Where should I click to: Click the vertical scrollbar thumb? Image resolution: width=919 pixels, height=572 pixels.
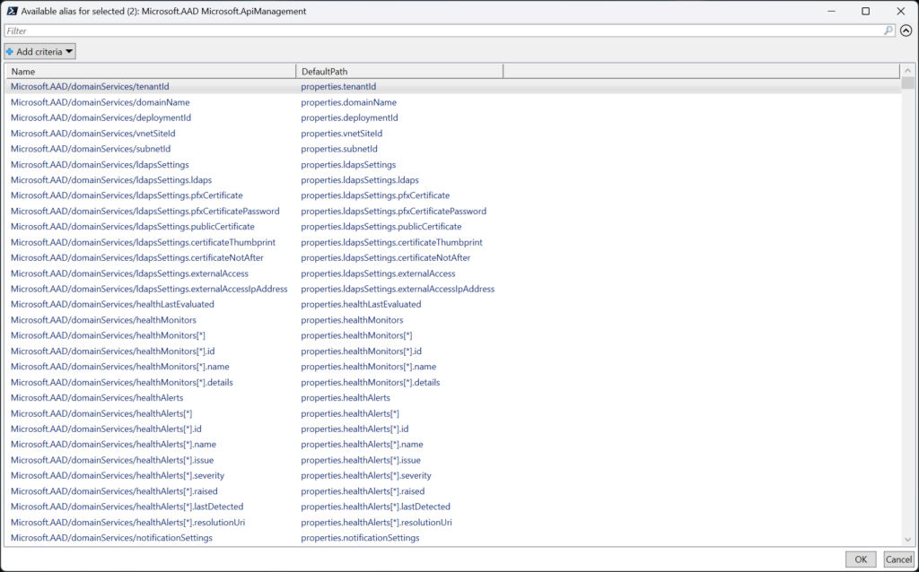pyautogui.click(x=908, y=83)
